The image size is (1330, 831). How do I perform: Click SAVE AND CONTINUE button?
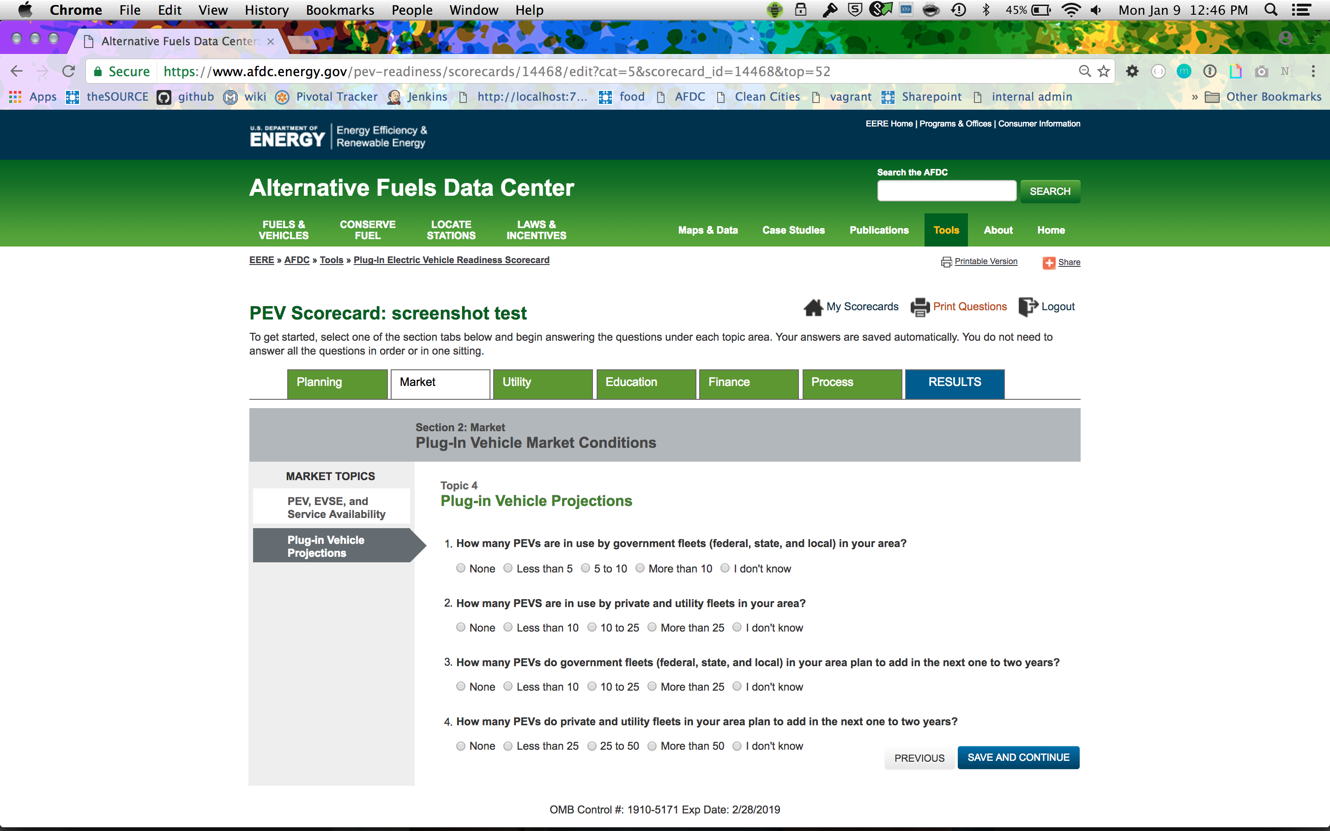pos(1018,757)
